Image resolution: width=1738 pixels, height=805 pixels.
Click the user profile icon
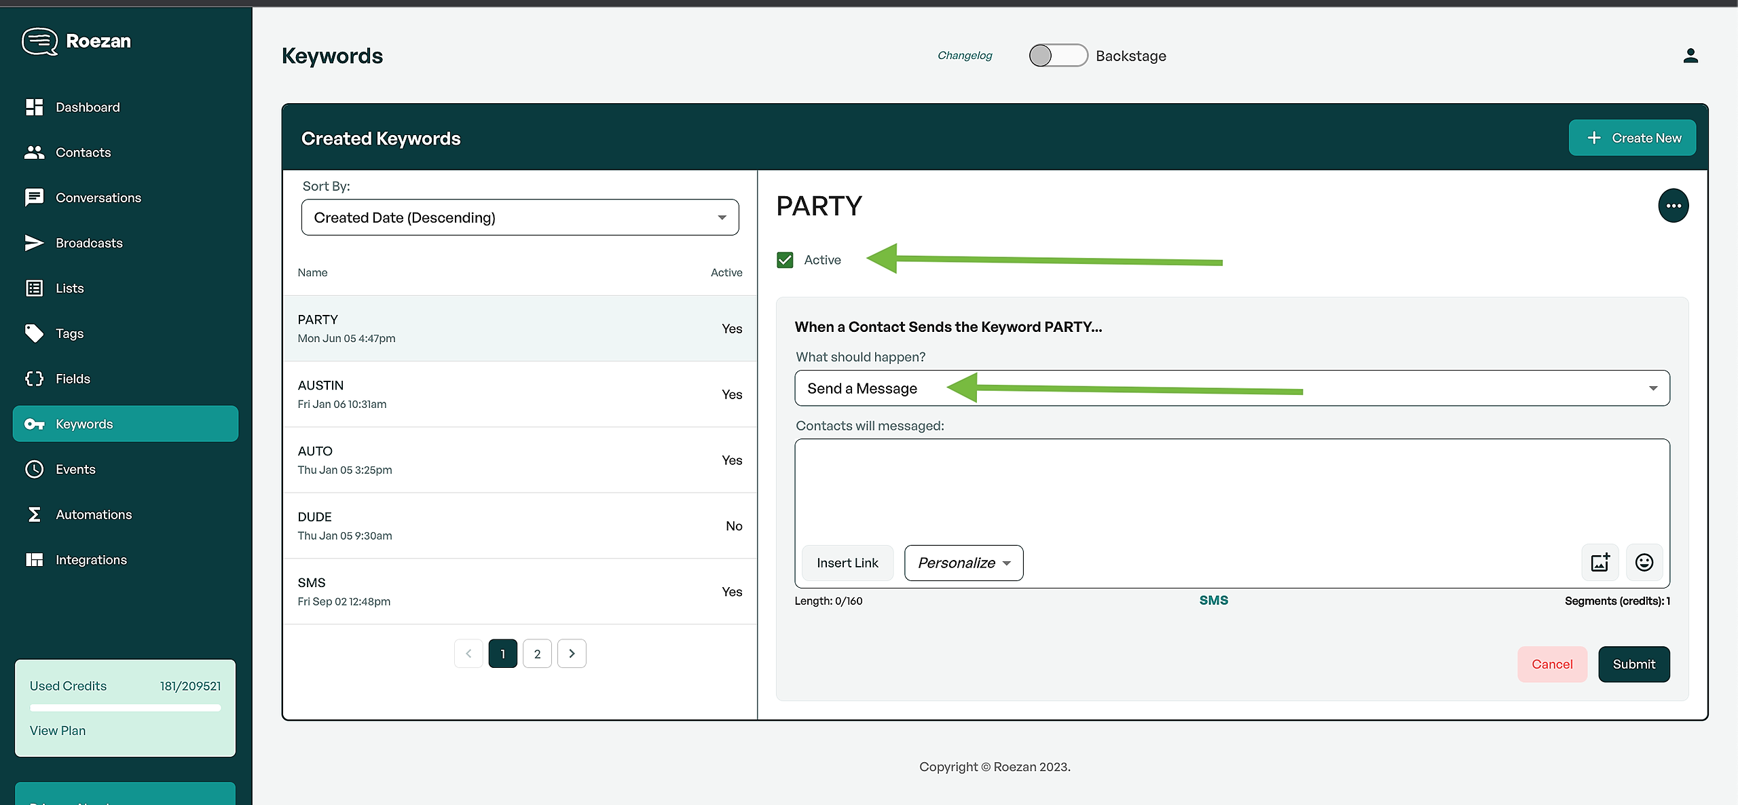tap(1690, 56)
